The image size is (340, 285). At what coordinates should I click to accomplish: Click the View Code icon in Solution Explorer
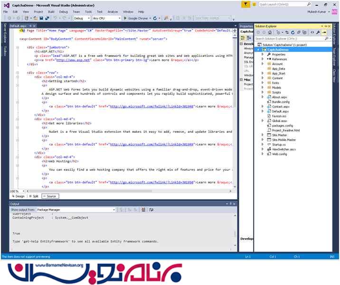click(x=312, y=33)
